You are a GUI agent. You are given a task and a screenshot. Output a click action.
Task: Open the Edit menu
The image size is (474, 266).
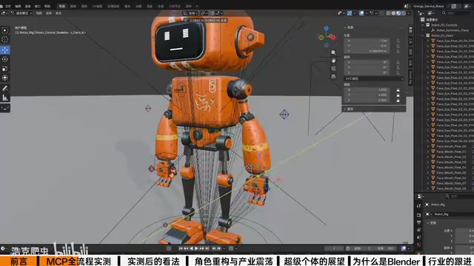[x=18, y=6]
